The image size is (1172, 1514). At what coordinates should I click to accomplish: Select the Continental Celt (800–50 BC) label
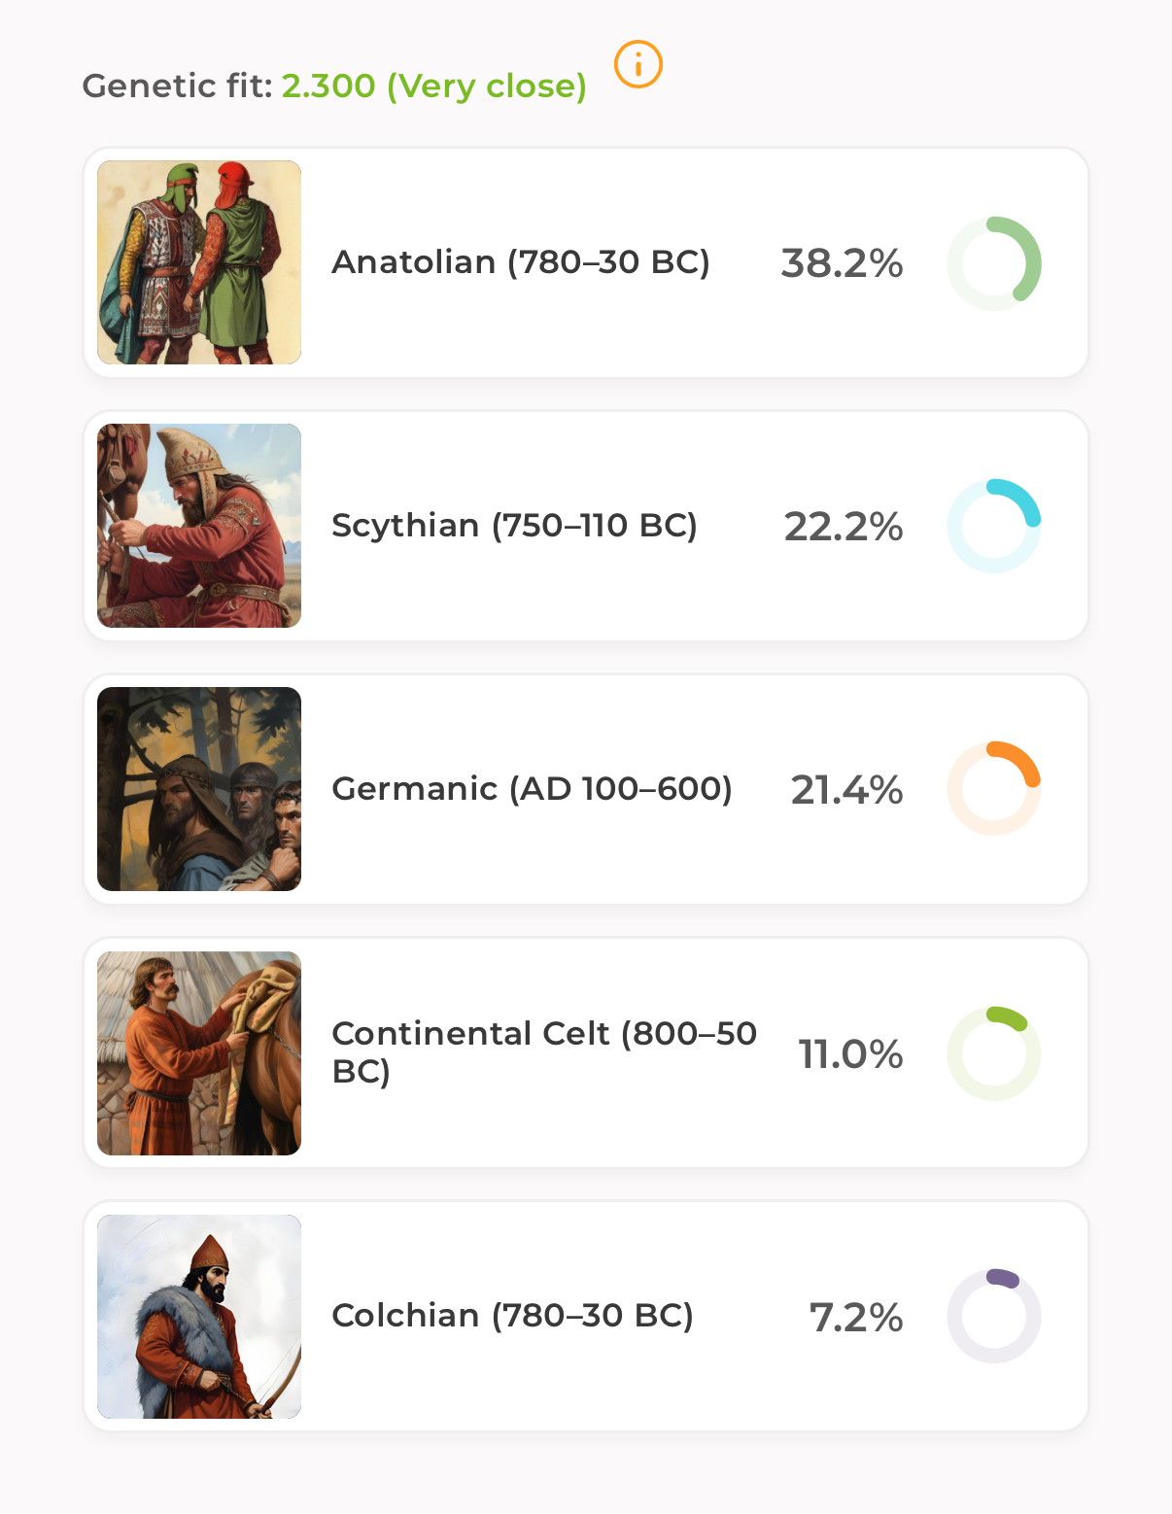pyautogui.click(x=544, y=1052)
